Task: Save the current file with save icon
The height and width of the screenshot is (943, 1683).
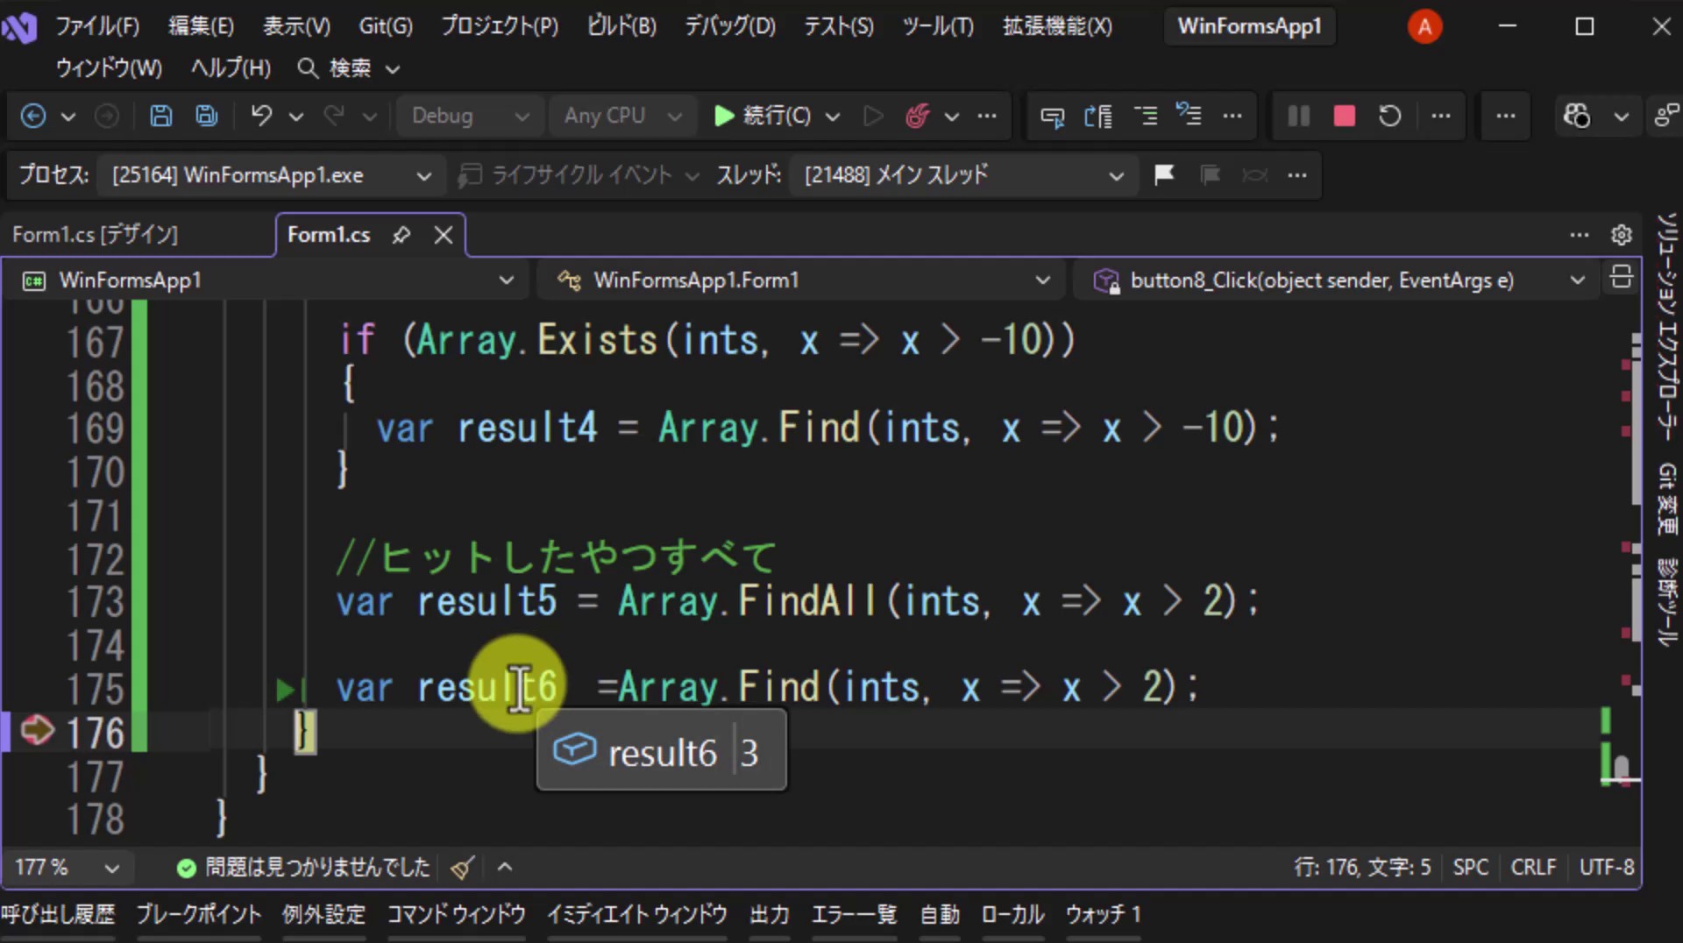Action: click(x=161, y=116)
